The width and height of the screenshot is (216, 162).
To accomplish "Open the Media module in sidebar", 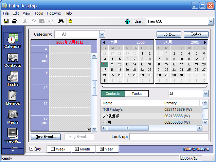I will point(13,117).
